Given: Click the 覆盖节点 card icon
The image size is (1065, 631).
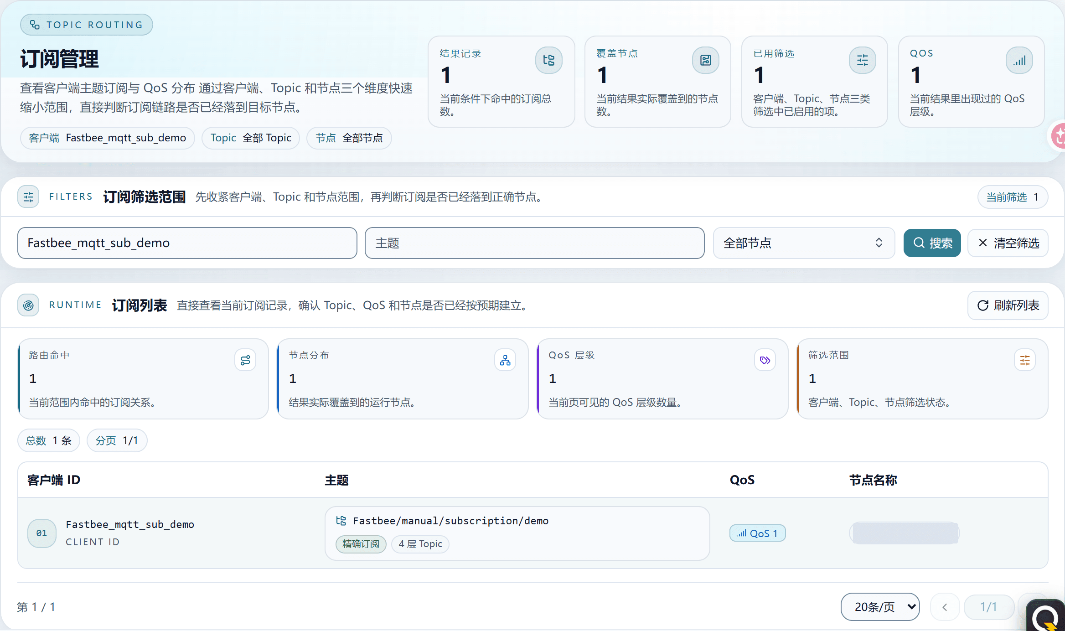Looking at the screenshot, I should (x=706, y=60).
